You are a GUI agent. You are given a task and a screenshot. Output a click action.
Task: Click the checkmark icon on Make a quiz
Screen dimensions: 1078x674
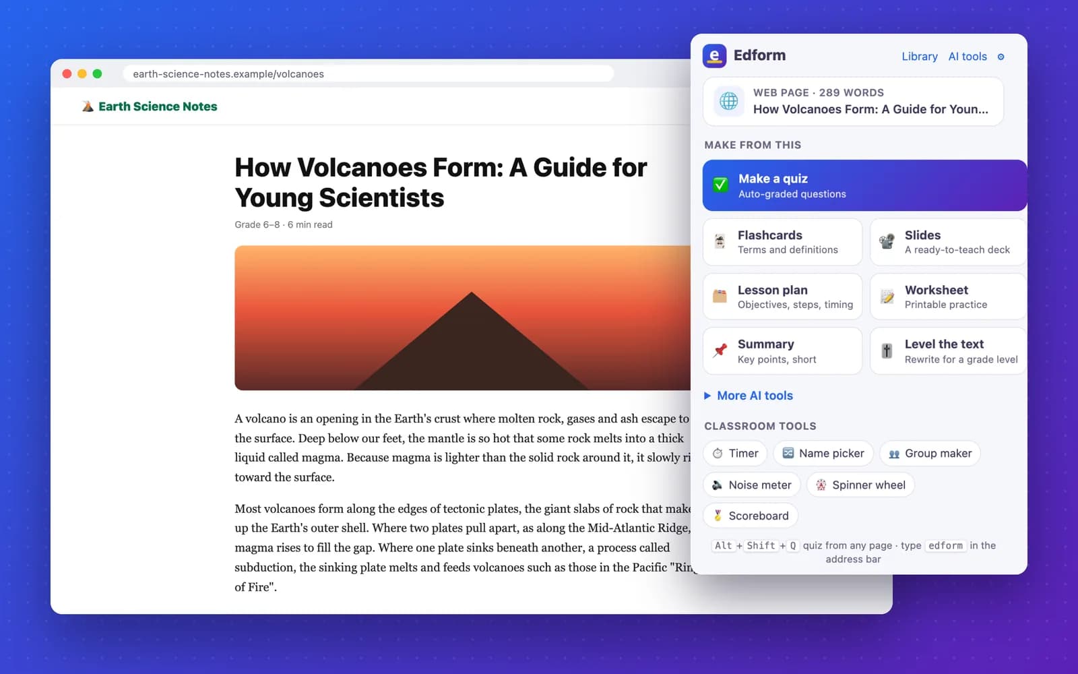pyautogui.click(x=720, y=185)
